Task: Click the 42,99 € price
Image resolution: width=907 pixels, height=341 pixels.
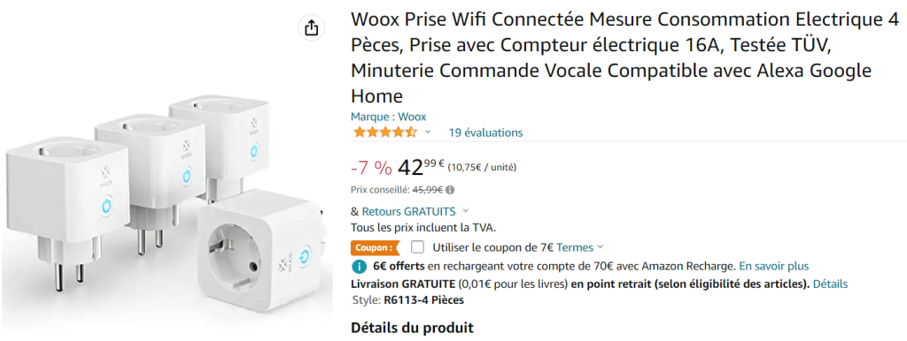Action: click(421, 168)
